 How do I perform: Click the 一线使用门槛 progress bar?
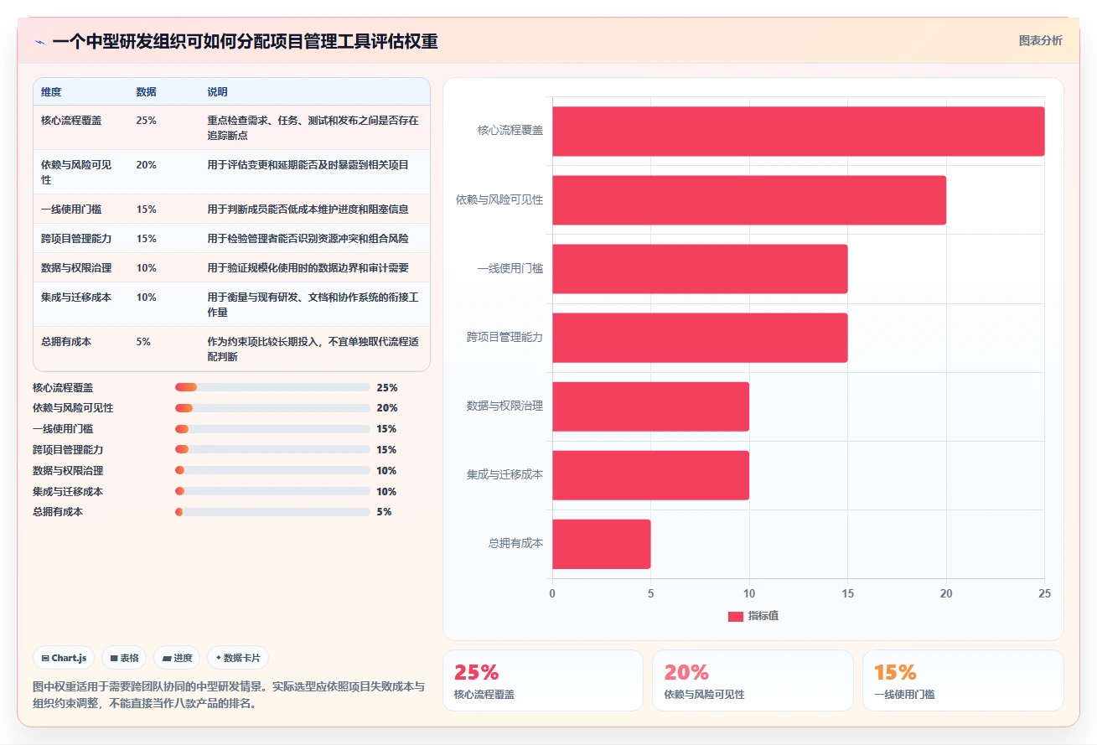click(272, 429)
